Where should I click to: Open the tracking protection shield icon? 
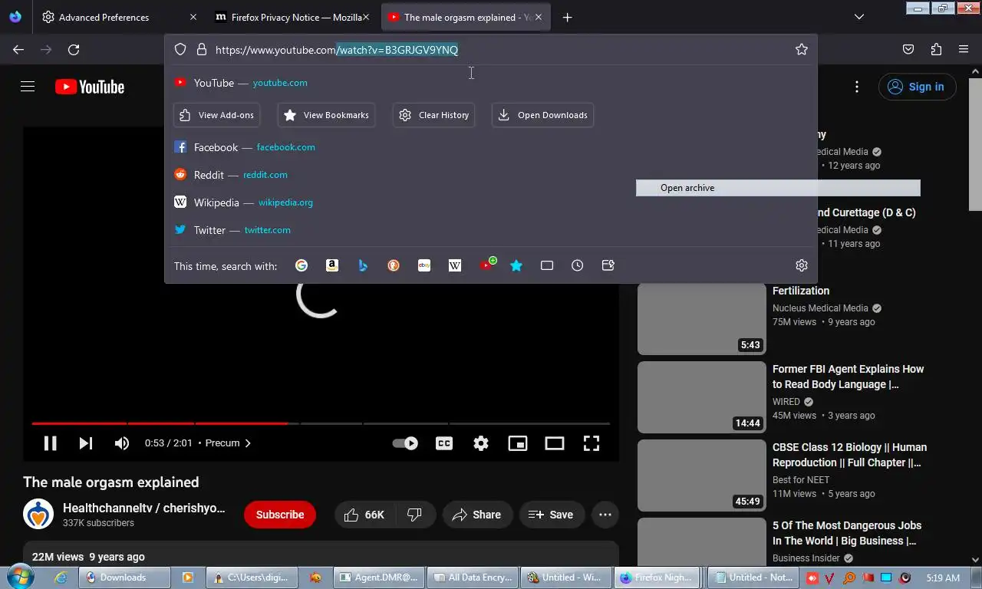180,50
